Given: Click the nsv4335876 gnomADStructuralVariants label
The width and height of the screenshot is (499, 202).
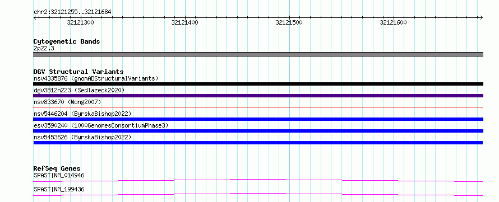Looking at the screenshot, I should pyautogui.click(x=96, y=78).
